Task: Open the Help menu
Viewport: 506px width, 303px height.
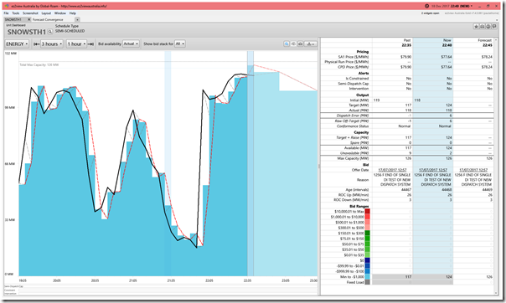Action: click(x=73, y=13)
